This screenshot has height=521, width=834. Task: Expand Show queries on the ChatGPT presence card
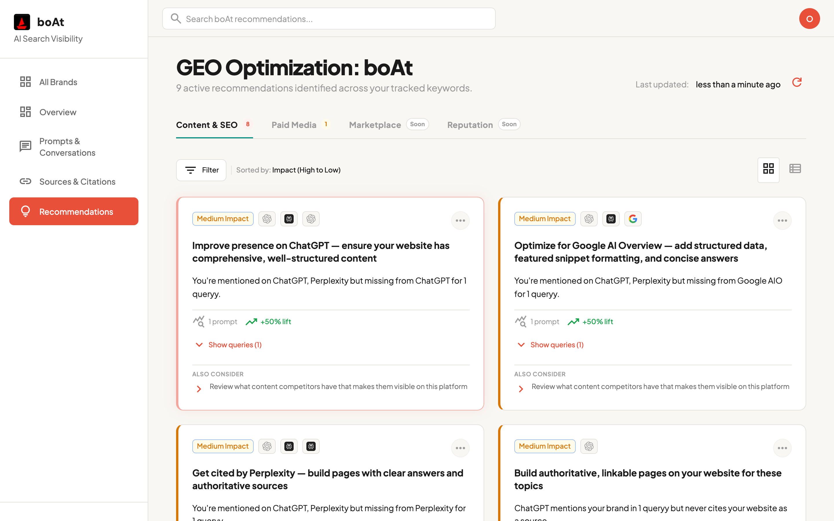click(234, 345)
